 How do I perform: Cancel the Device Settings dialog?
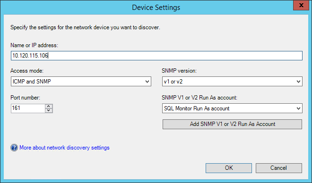(x=279, y=168)
